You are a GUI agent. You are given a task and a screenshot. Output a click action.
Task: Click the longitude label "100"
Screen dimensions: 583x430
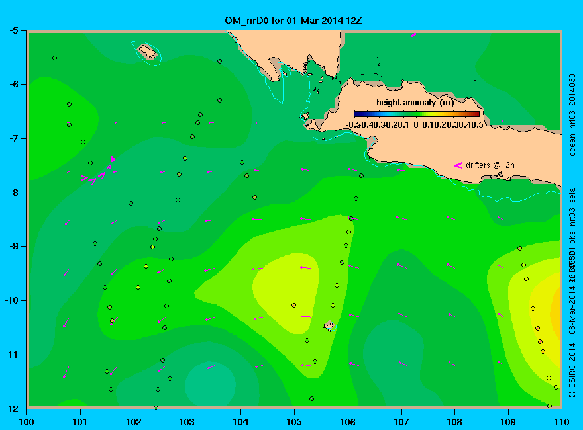click(x=26, y=422)
